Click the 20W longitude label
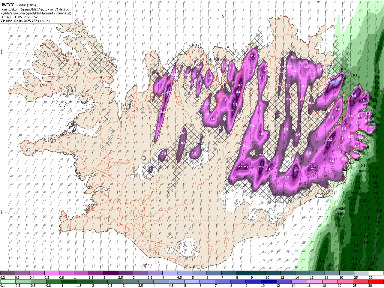Screen dimensions: 384x288 point(160,1)
